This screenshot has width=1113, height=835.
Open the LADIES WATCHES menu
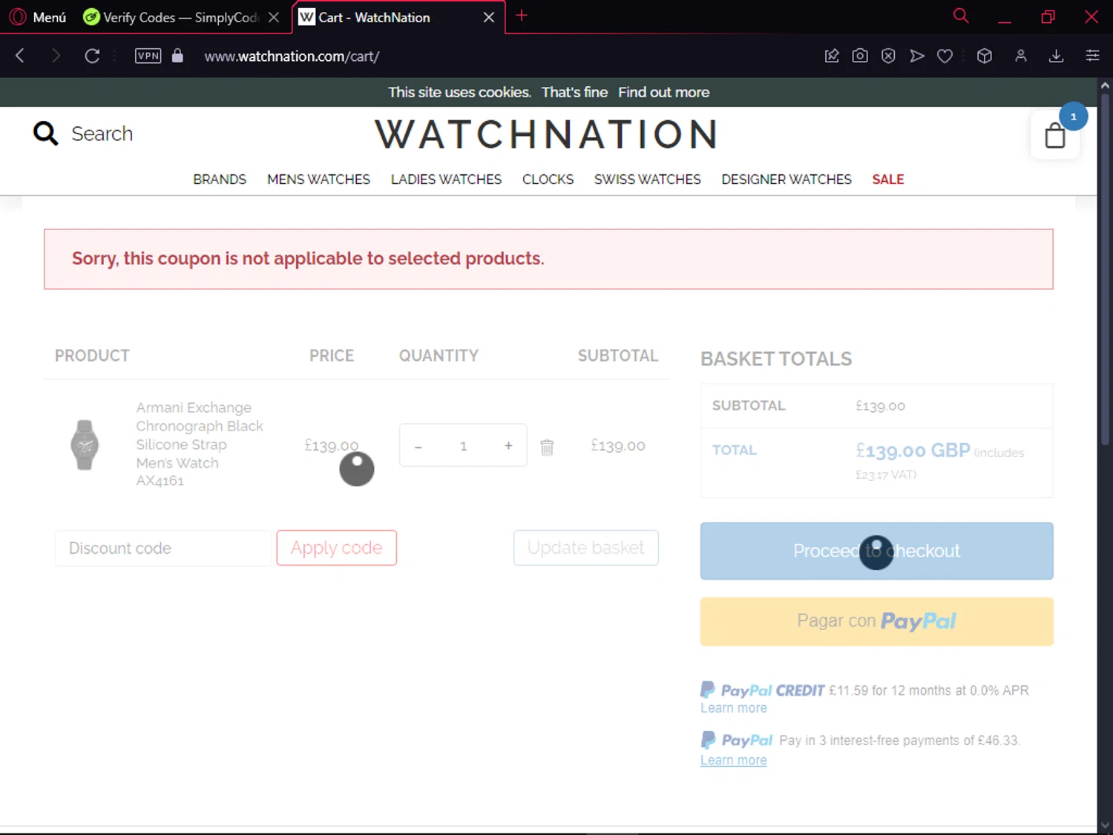(x=446, y=180)
